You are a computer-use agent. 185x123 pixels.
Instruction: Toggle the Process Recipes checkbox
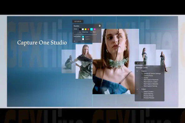click(142, 98)
